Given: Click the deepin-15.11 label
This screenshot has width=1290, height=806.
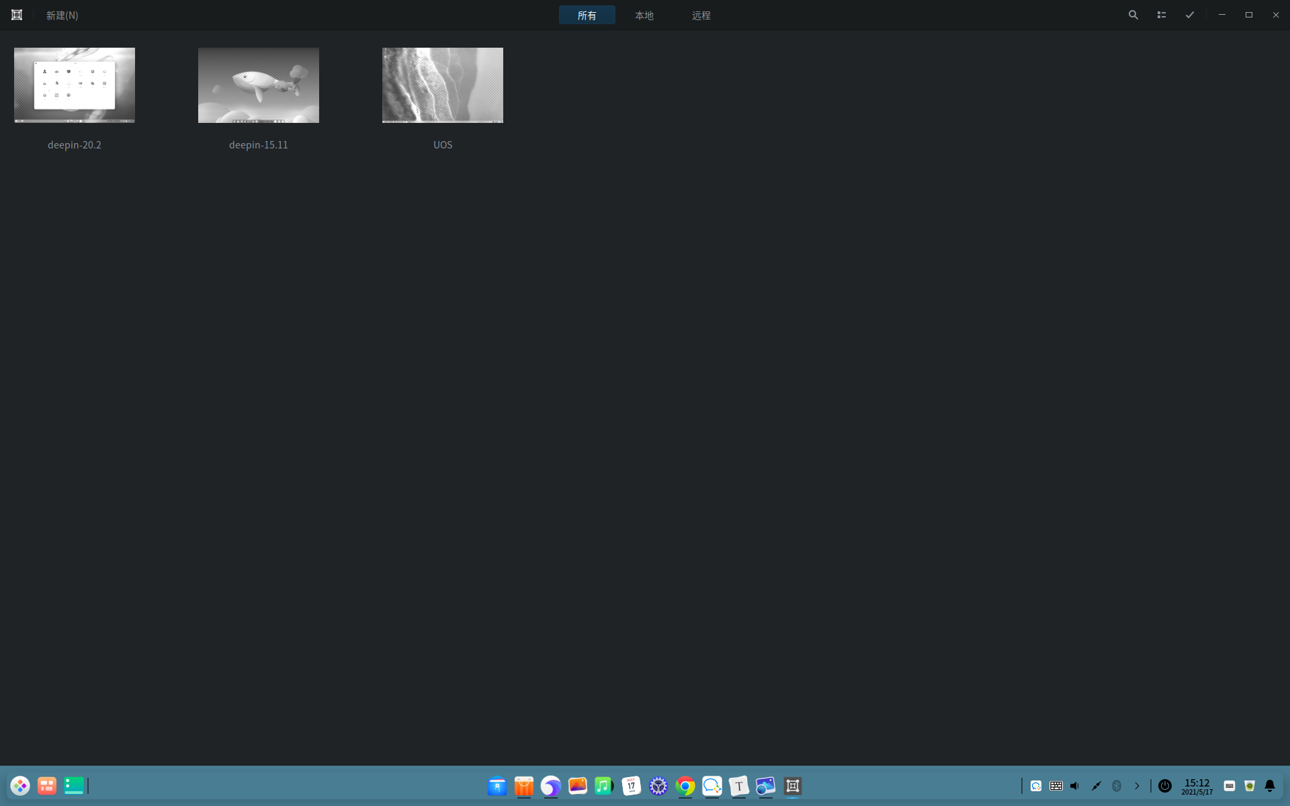Looking at the screenshot, I should 259,144.
